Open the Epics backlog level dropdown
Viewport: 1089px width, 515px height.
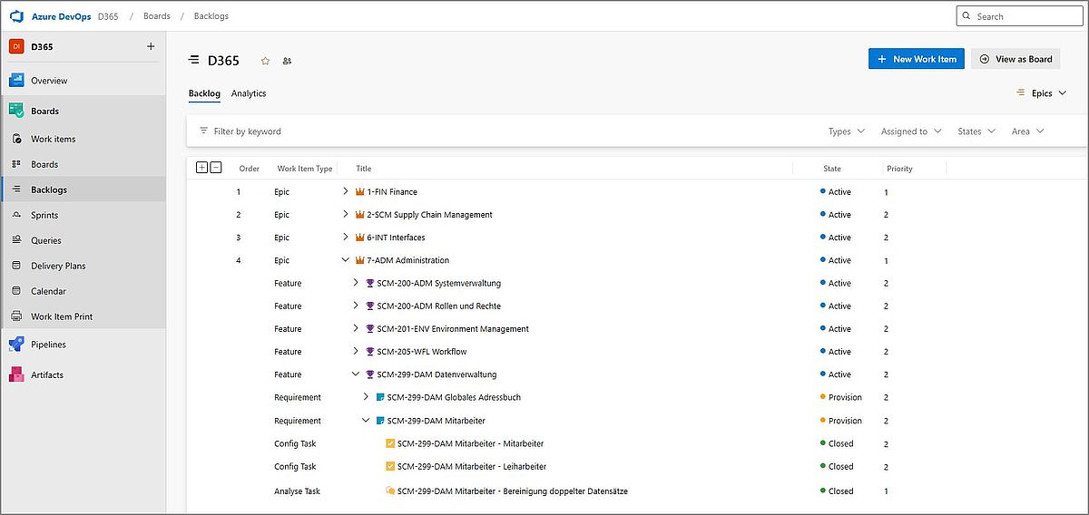pos(1041,93)
